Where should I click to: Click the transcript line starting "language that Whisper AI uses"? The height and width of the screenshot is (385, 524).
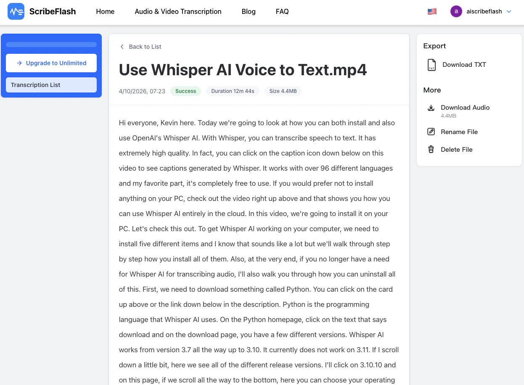(253, 320)
